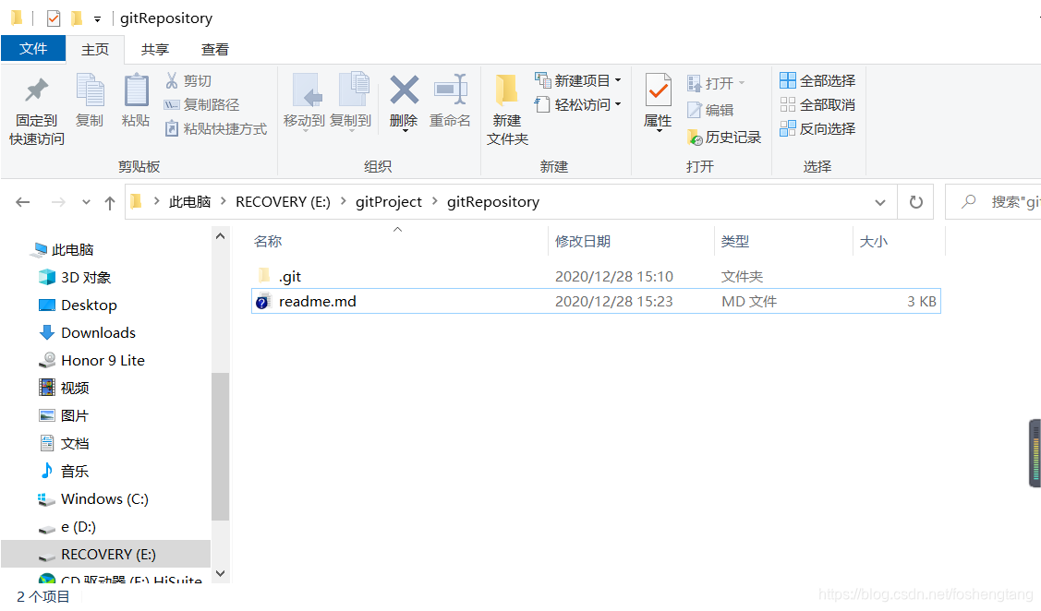Click Select none (全部取消)
1041x611 pixels.
coord(817,105)
